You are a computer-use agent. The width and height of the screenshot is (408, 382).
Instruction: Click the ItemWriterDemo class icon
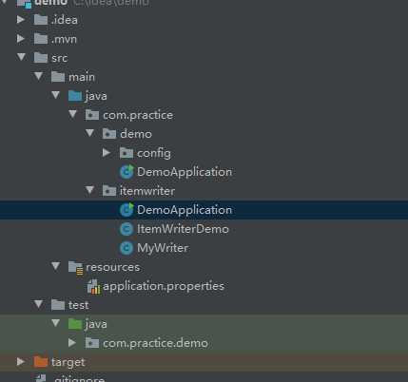click(x=126, y=229)
